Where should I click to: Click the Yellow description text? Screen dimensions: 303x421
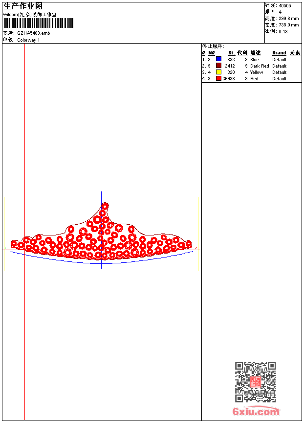(257, 72)
